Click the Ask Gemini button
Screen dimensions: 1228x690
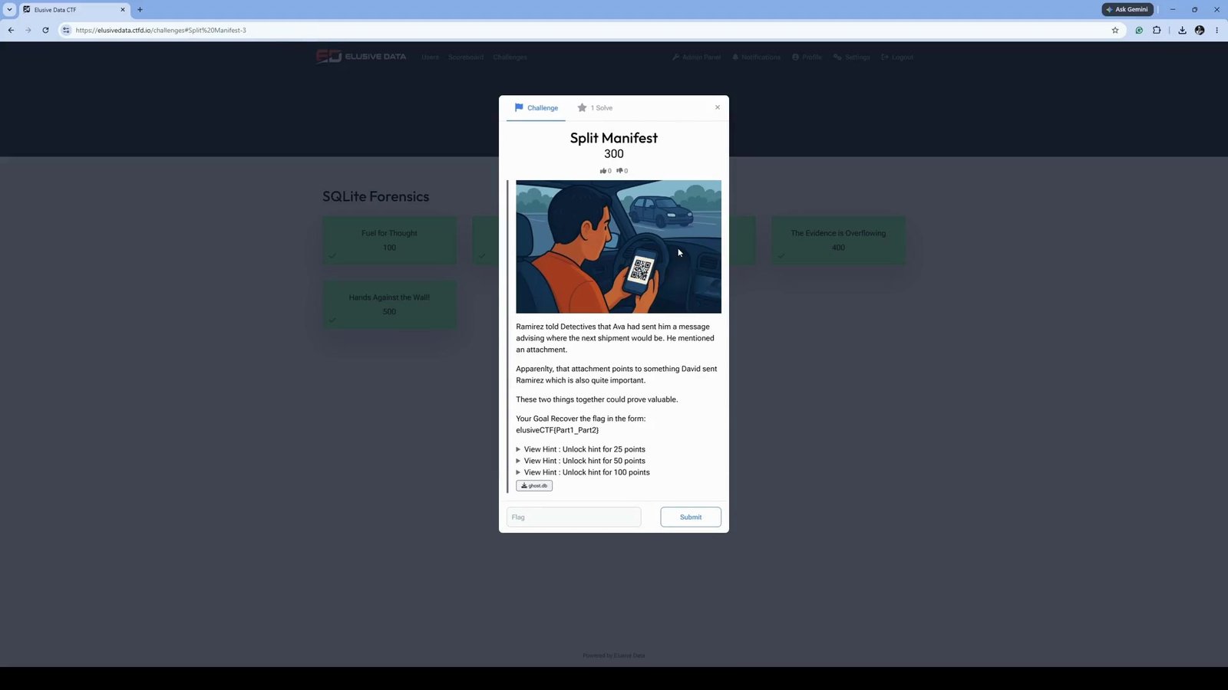pos(1127,9)
